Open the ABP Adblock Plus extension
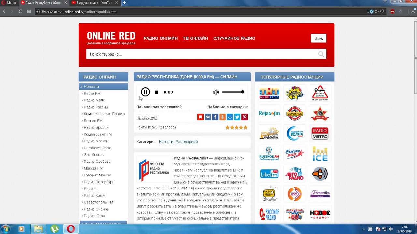The width and height of the screenshot is (417, 234). pyautogui.click(x=392, y=11)
